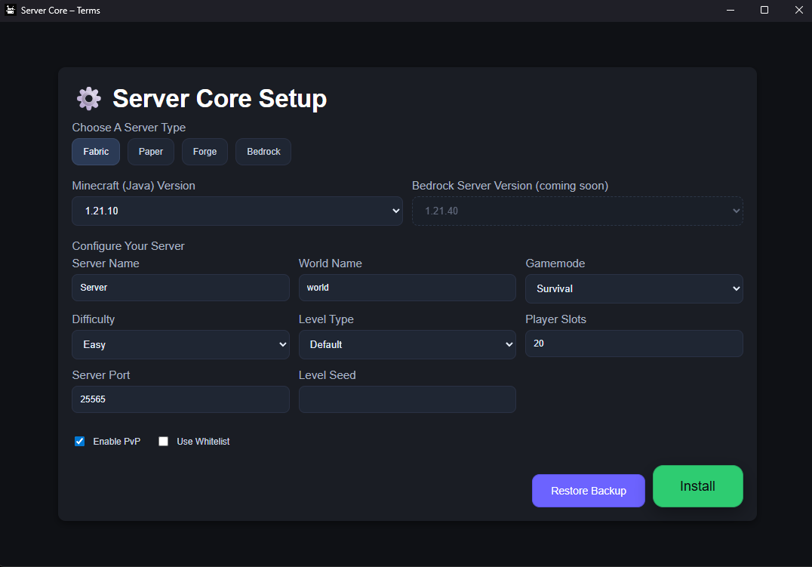Choose the Paper server type

click(151, 152)
